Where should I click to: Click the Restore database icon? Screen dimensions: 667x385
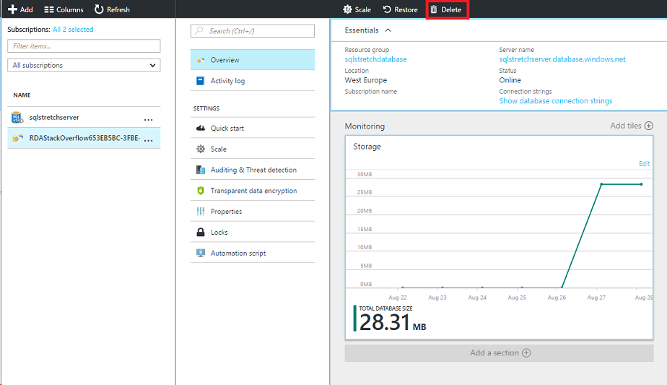(387, 10)
